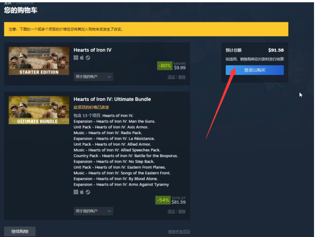This screenshot has width=315, height=237.
Task: Click 'Allied Speeches Pack' music line
Action: [x=117, y=150]
